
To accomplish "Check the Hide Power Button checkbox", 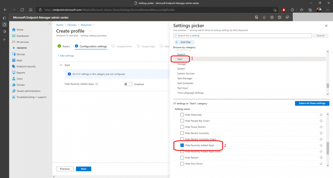I will coord(182,127).
